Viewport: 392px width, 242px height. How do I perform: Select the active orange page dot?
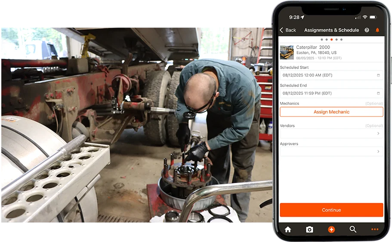(331, 40)
